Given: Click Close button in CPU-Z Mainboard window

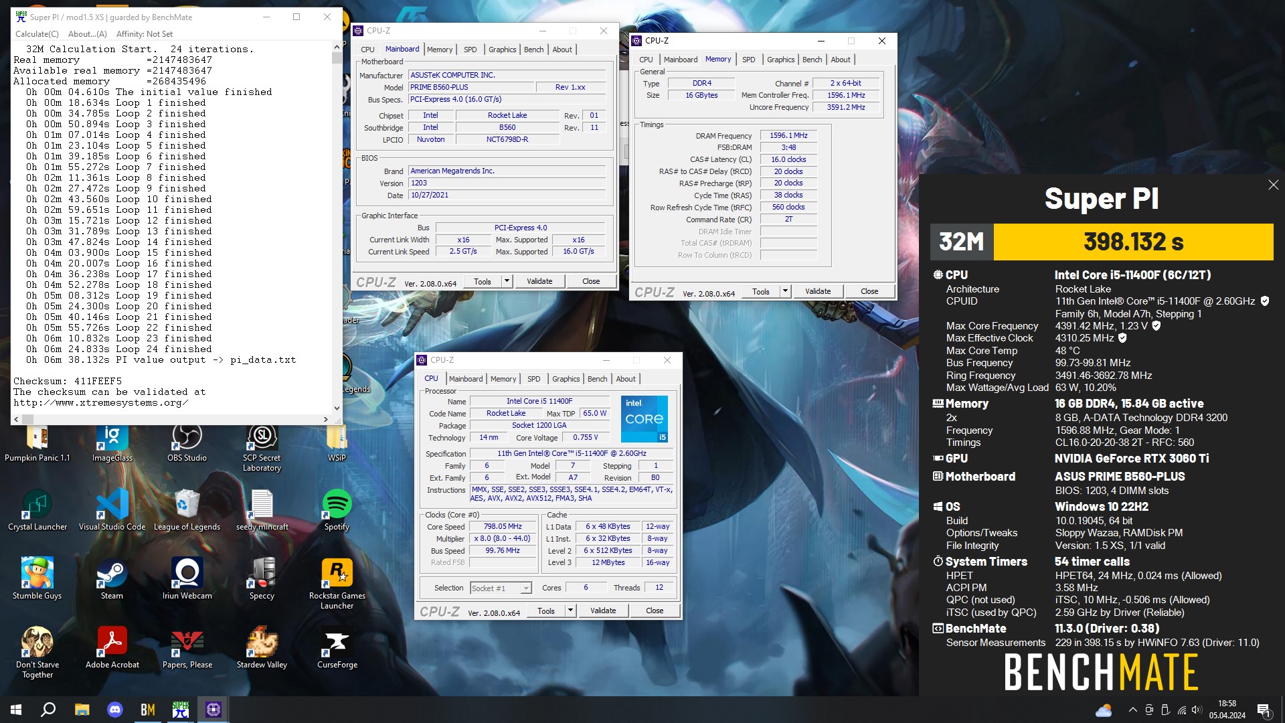Looking at the screenshot, I should tap(591, 281).
